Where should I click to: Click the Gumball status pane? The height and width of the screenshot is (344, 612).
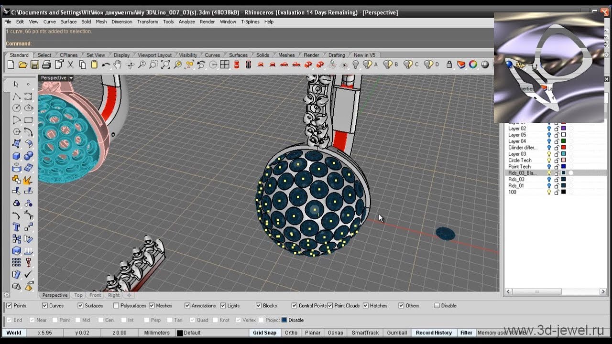click(x=397, y=333)
